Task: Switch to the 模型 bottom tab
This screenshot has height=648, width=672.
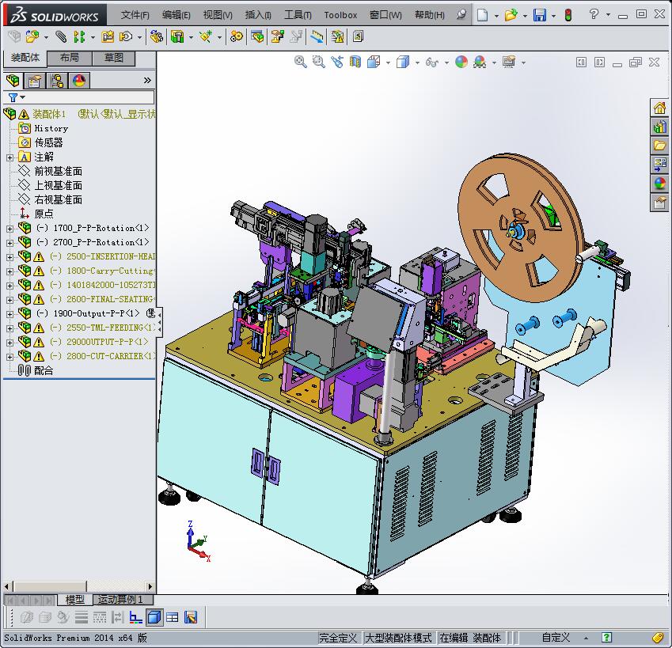Action: 75,599
